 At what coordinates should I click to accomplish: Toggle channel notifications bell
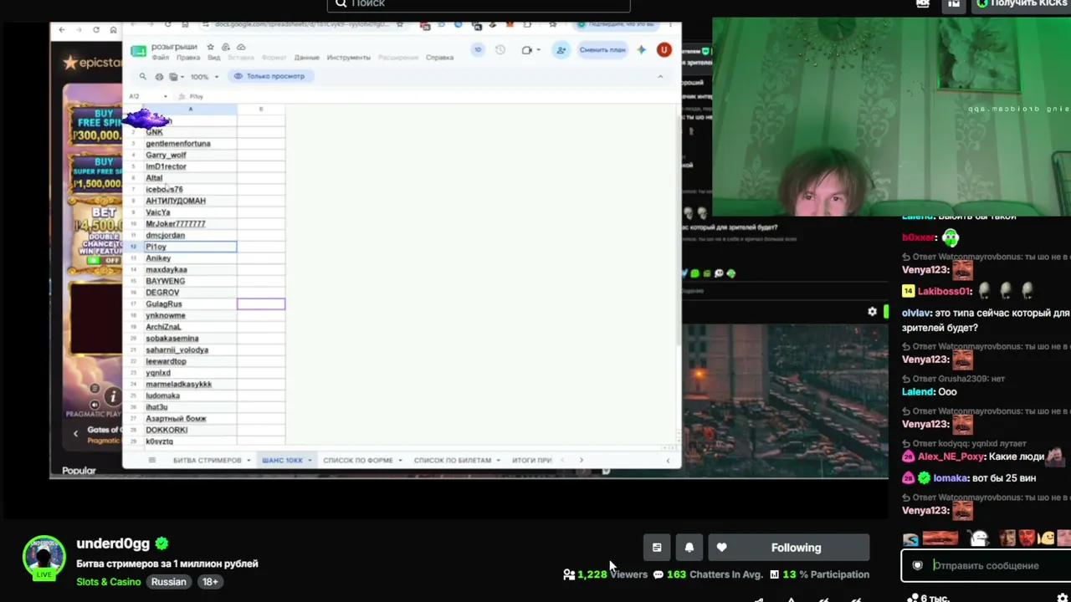coord(689,548)
